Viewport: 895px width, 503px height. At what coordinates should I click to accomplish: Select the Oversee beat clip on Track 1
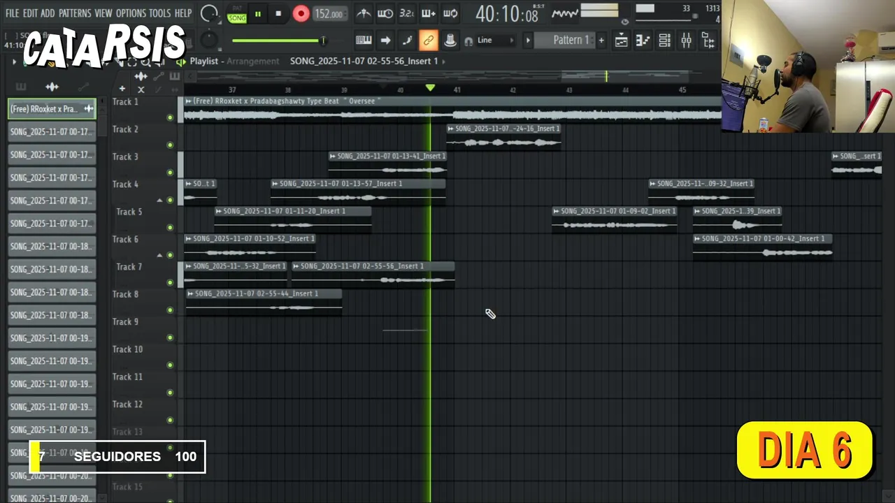[x=452, y=110]
